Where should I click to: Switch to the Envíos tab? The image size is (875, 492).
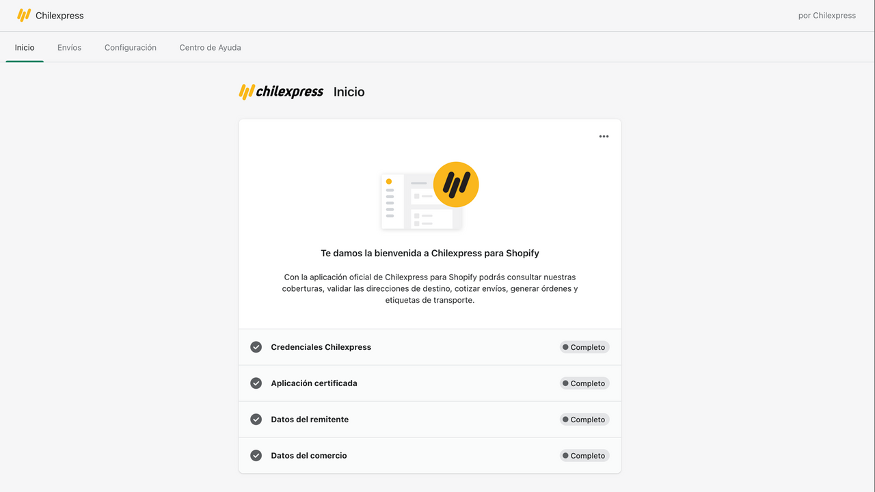[69, 47]
